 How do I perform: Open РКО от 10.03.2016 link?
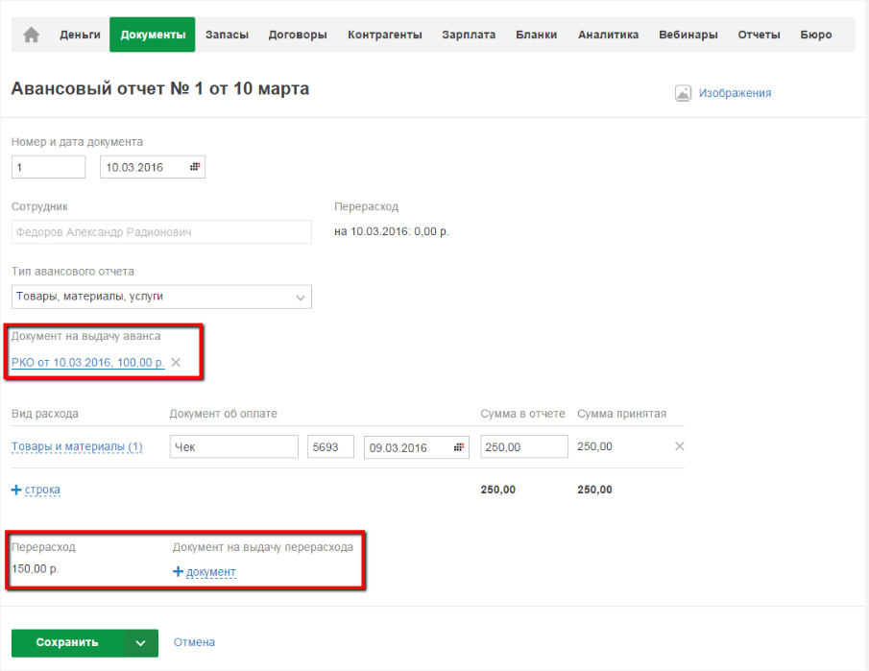(88, 362)
